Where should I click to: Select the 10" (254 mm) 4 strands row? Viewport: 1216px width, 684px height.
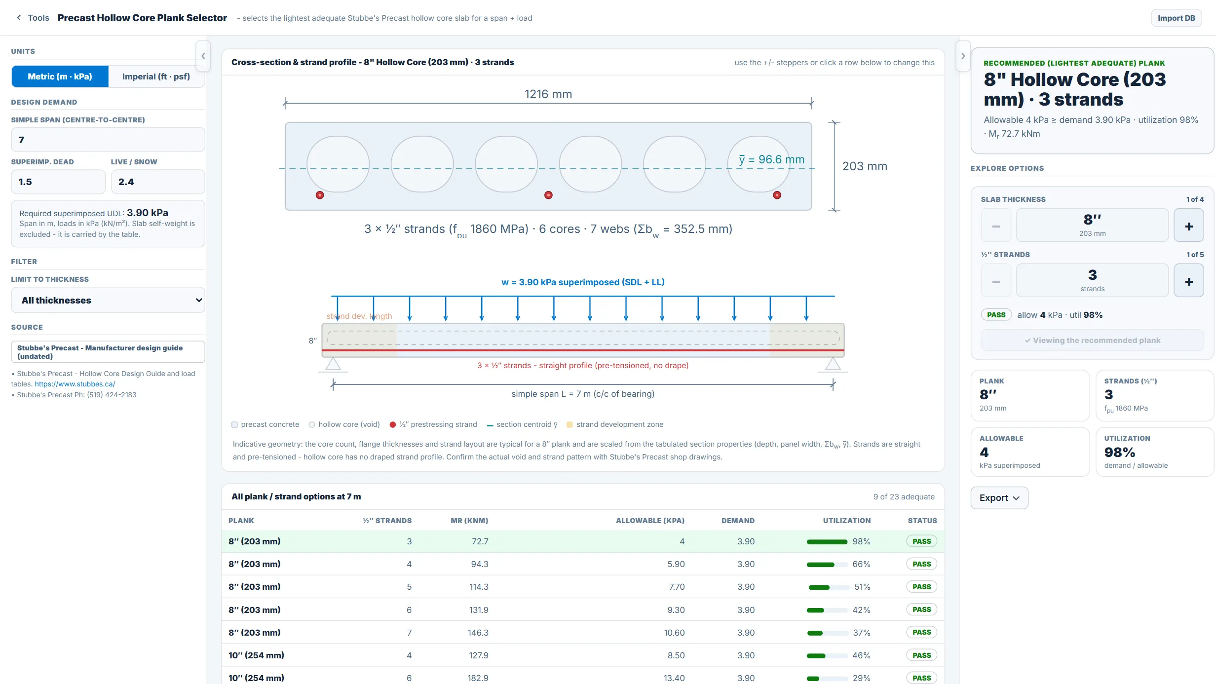pos(583,655)
